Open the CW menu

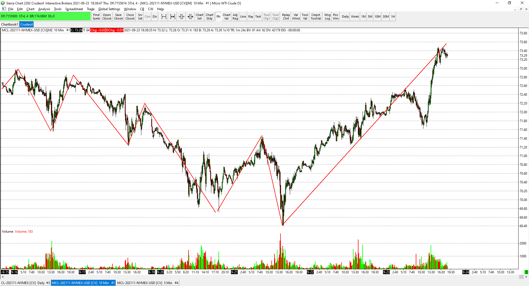(x=150, y=9)
